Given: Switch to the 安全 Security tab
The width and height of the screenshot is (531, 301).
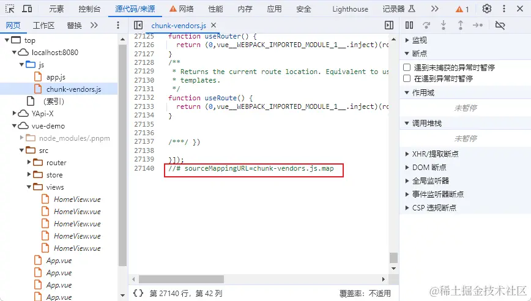Looking at the screenshot, I should 303,9.
